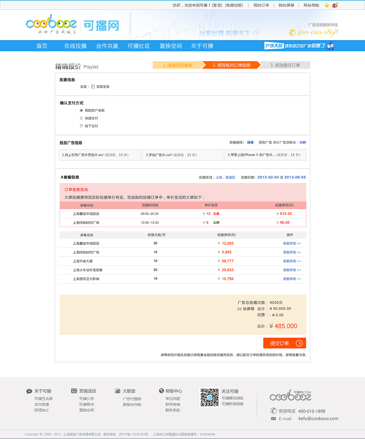Click the news icon beside 营销活动
The image size is (365, 439).
point(74,391)
